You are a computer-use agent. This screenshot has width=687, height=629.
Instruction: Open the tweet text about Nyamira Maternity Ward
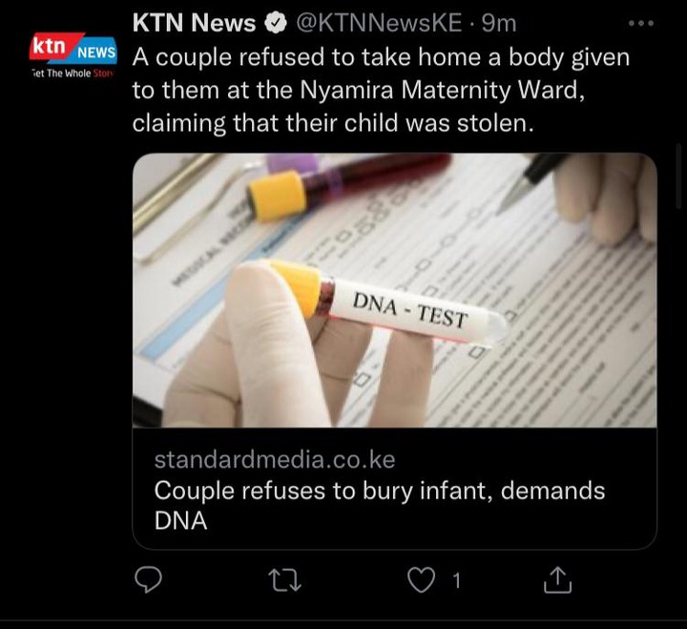[x=381, y=90]
